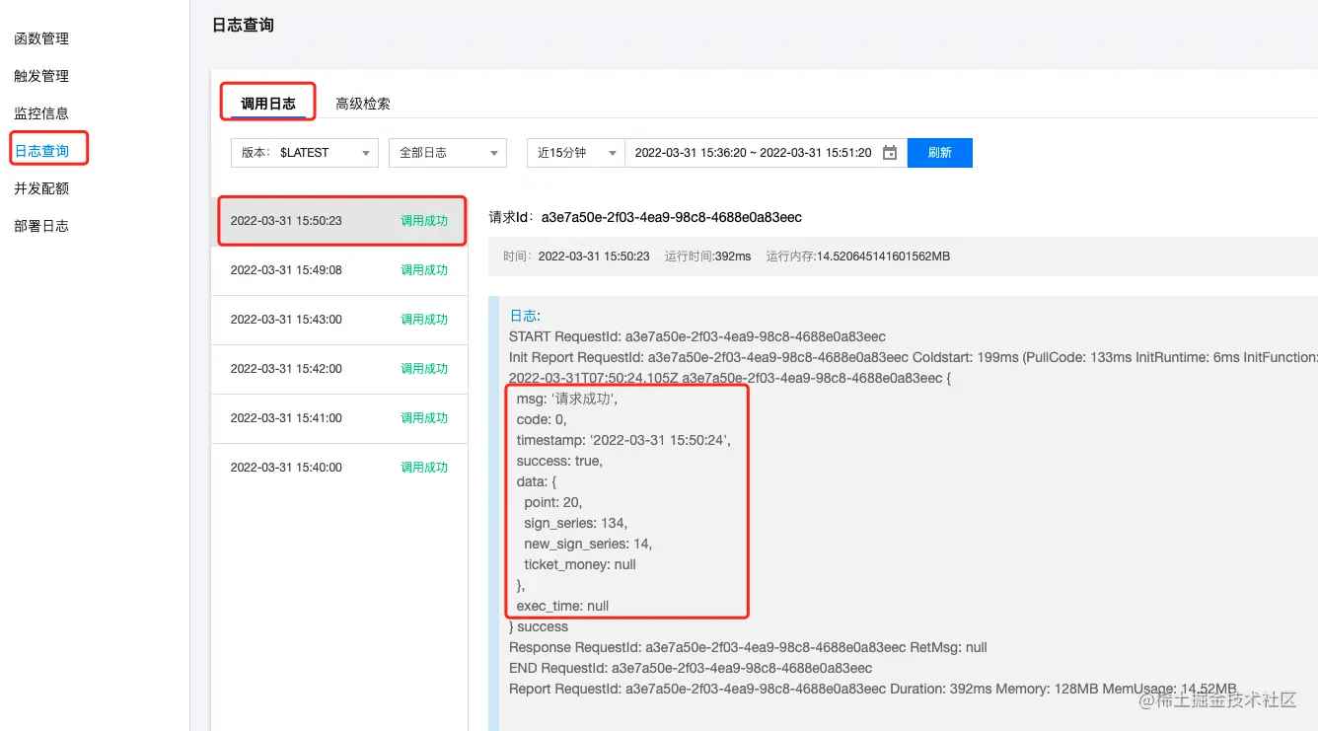Open 函数管理 in the sidebar
The height and width of the screenshot is (731, 1318).
coord(41,38)
